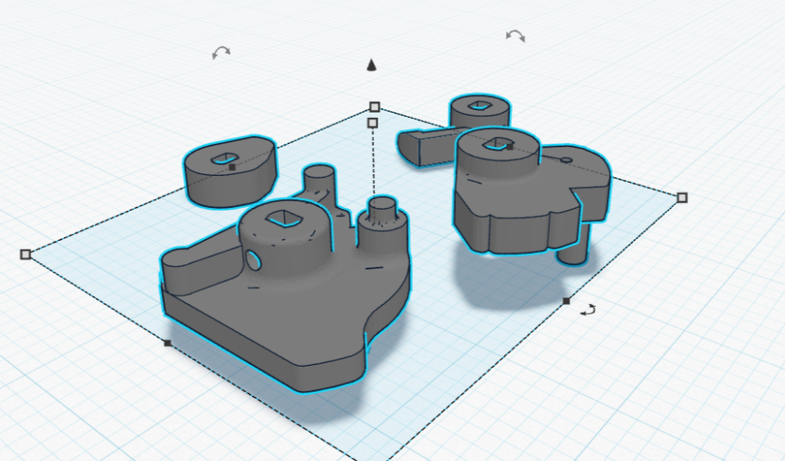Select the cam-shaped part on the right

click(x=520, y=200)
